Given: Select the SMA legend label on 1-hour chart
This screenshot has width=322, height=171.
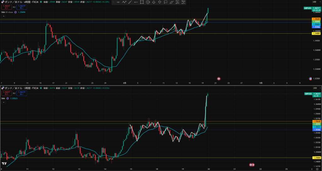Looking at the screenshot, I should pyautogui.click(x=3, y=98).
